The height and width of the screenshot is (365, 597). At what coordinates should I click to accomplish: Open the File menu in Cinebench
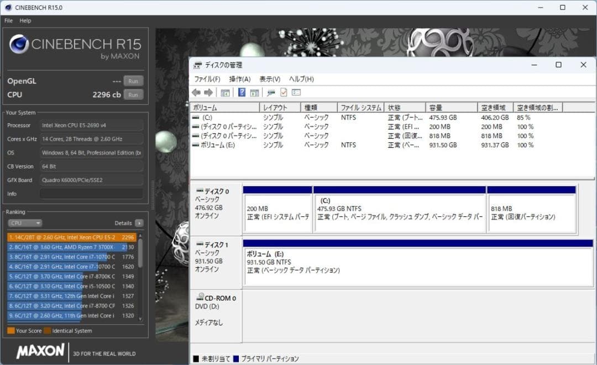pyautogui.click(x=8, y=20)
